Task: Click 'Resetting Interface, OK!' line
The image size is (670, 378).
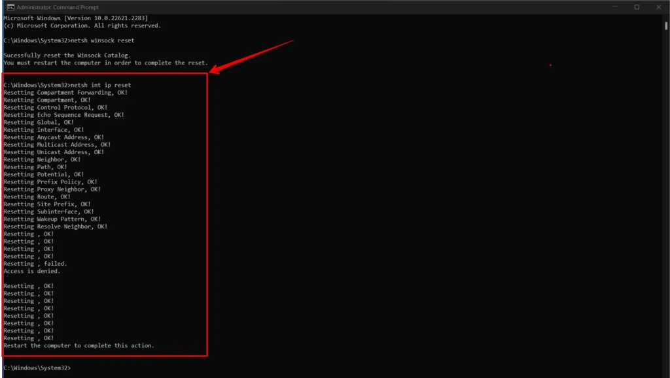Action: pyautogui.click(x=44, y=129)
